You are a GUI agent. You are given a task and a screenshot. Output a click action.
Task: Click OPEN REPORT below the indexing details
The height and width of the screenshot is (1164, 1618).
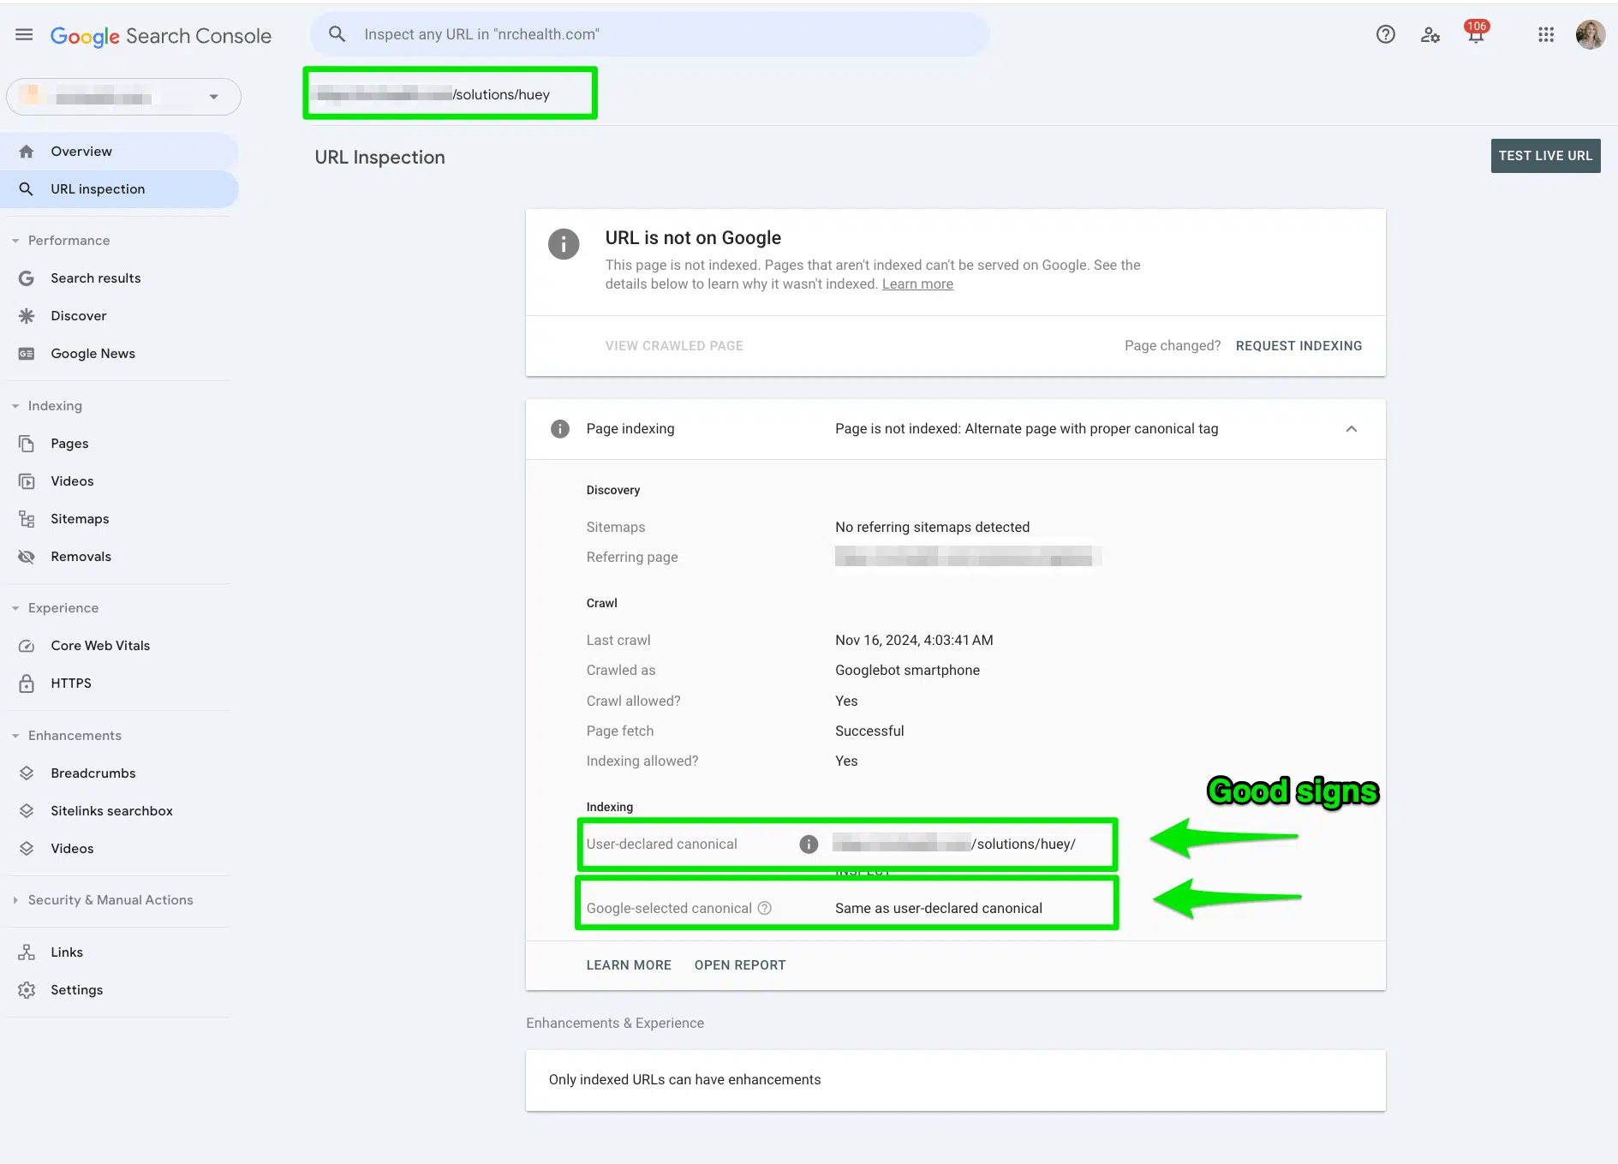click(740, 965)
